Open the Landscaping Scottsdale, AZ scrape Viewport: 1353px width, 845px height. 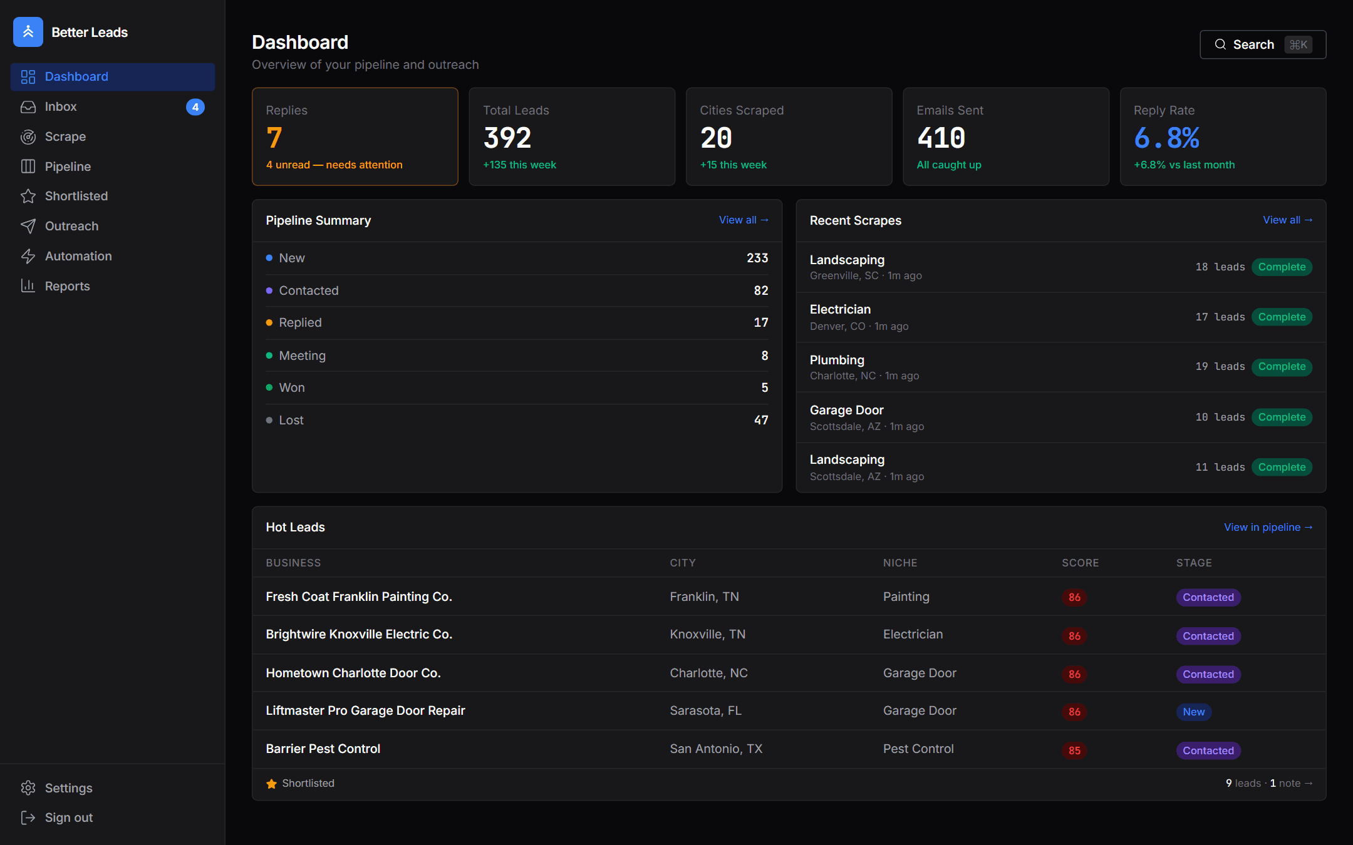tap(1061, 468)
